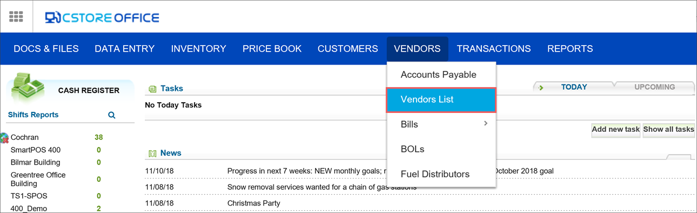Open the VENDORS dropdown menu
Image resolution: width=697 pixels, height=213 pixels.
point(417,49)
